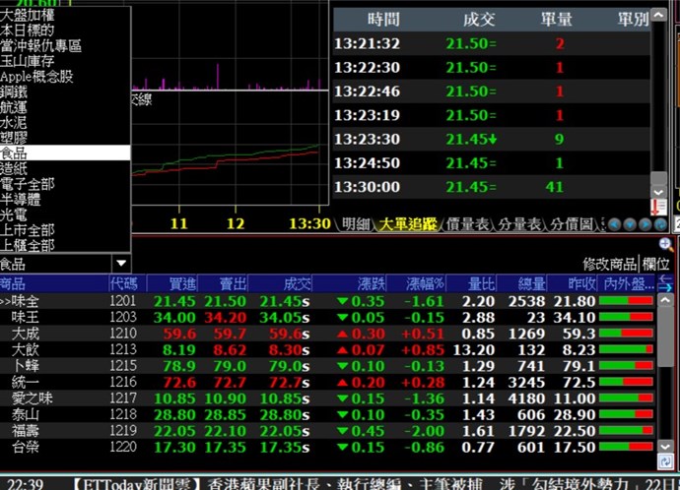Select the 統一 stock row
The height and width of the screenshot is (490, 680).
tap(26, 381)
